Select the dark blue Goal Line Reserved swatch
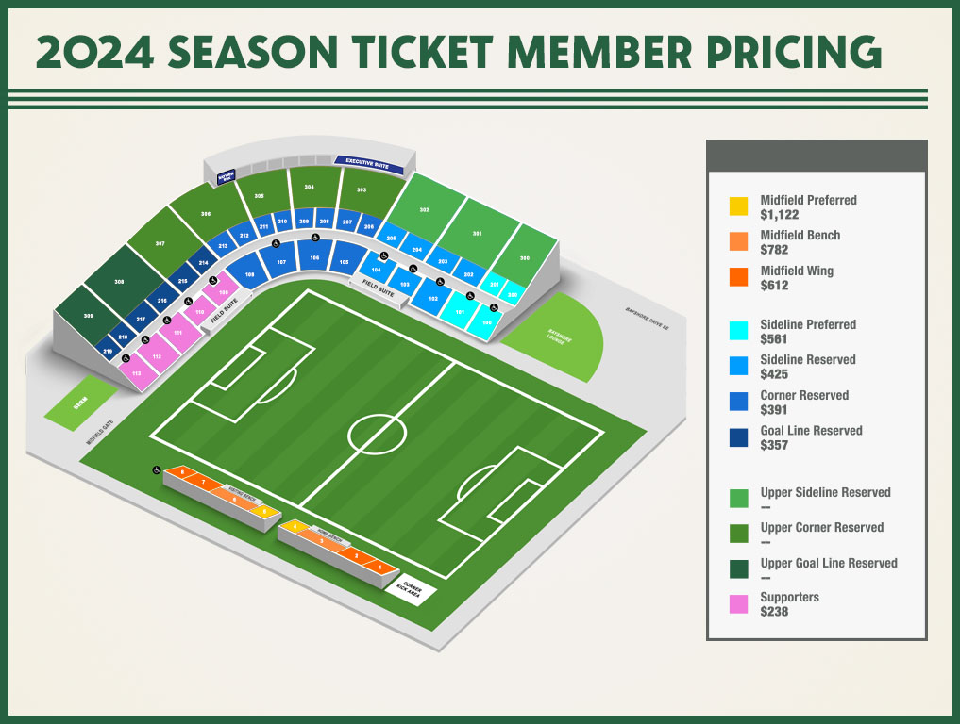Viewport: 960px width, 724px height. (x=738, y=437)
